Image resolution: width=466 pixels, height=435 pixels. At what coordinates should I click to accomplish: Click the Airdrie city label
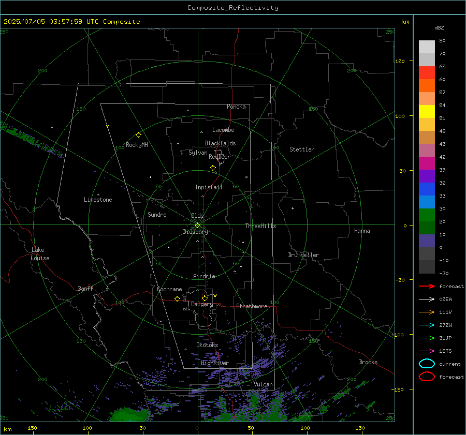(x=204, y=276)
